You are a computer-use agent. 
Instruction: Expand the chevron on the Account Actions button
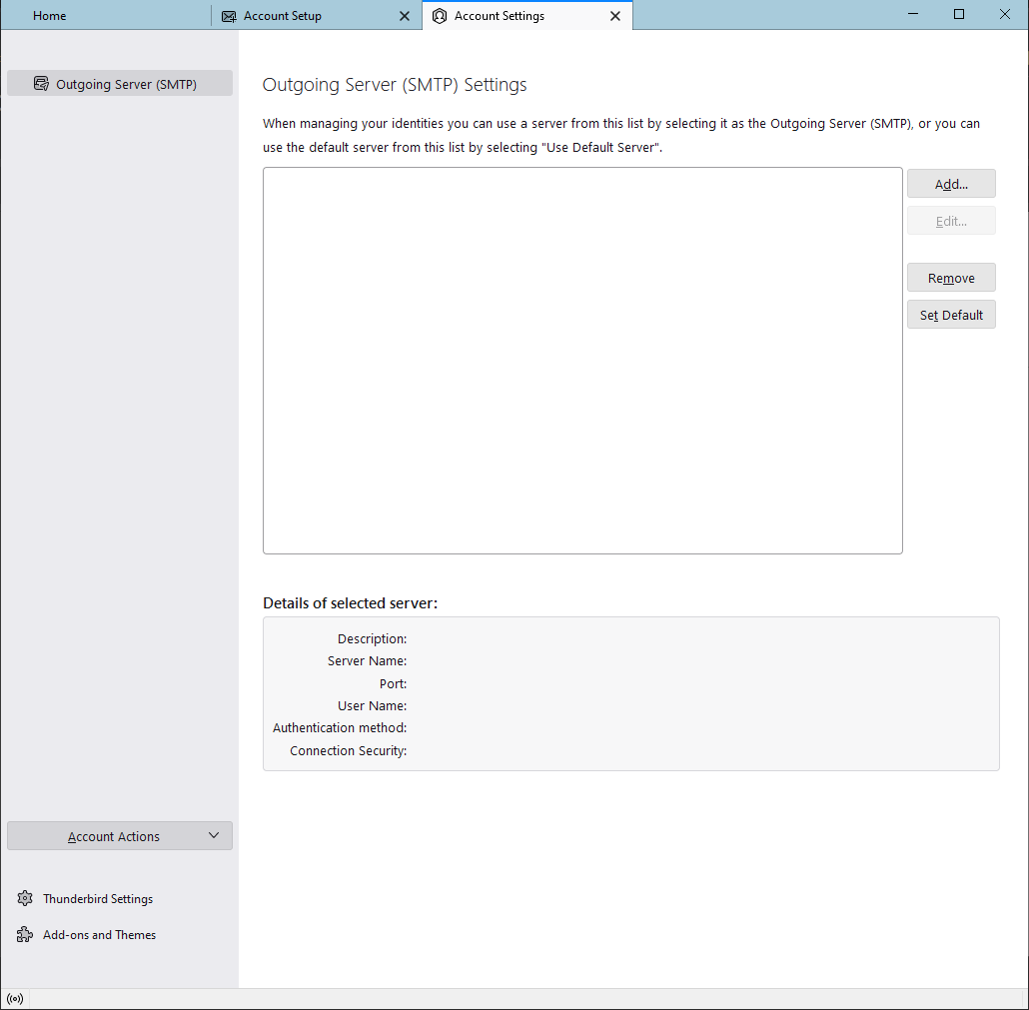click(213, 835)
